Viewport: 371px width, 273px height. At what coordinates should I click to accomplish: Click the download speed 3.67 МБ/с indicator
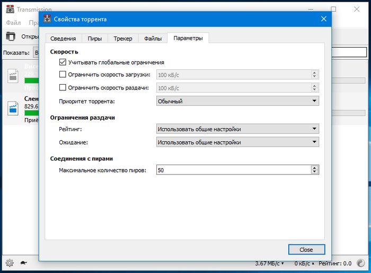pyautogui.click(x=269, y=263)
